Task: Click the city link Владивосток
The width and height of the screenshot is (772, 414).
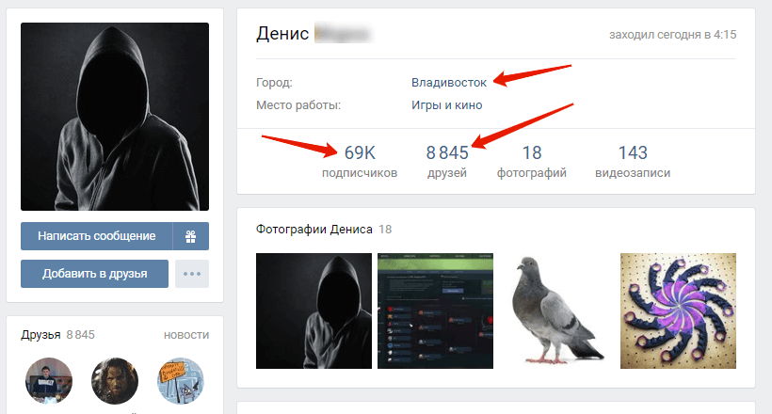Action: pyautogui.click(x=449, y=83)
